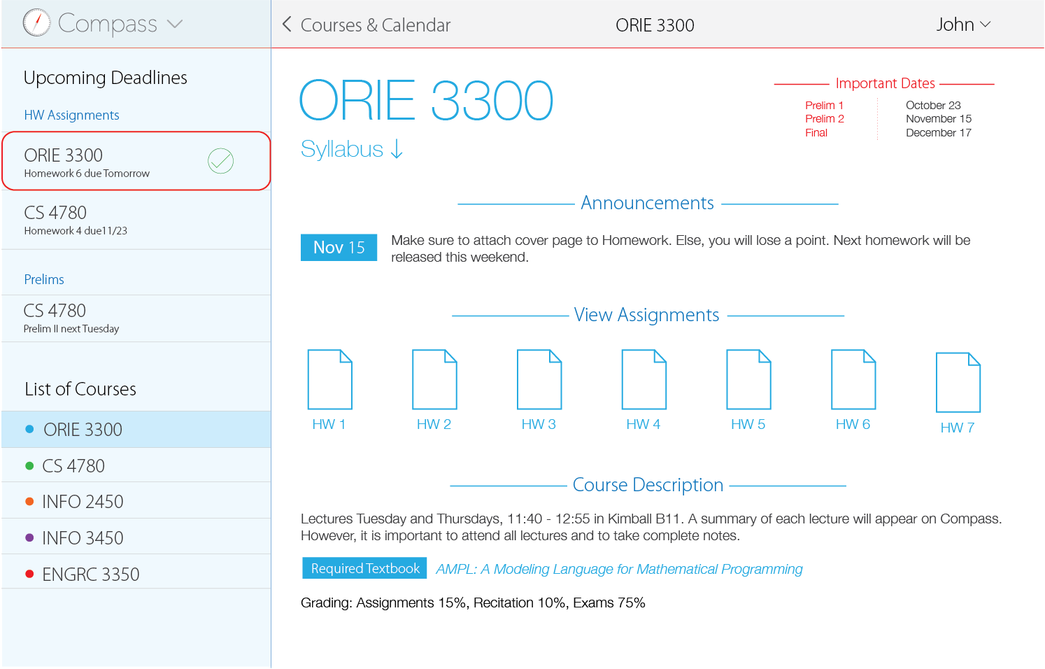Click the HW Assignments section label
Screen dimensions: 1045x669
71,115
